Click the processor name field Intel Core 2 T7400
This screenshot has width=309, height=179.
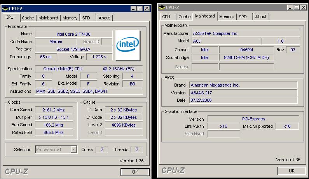click(x=74, y=34)
